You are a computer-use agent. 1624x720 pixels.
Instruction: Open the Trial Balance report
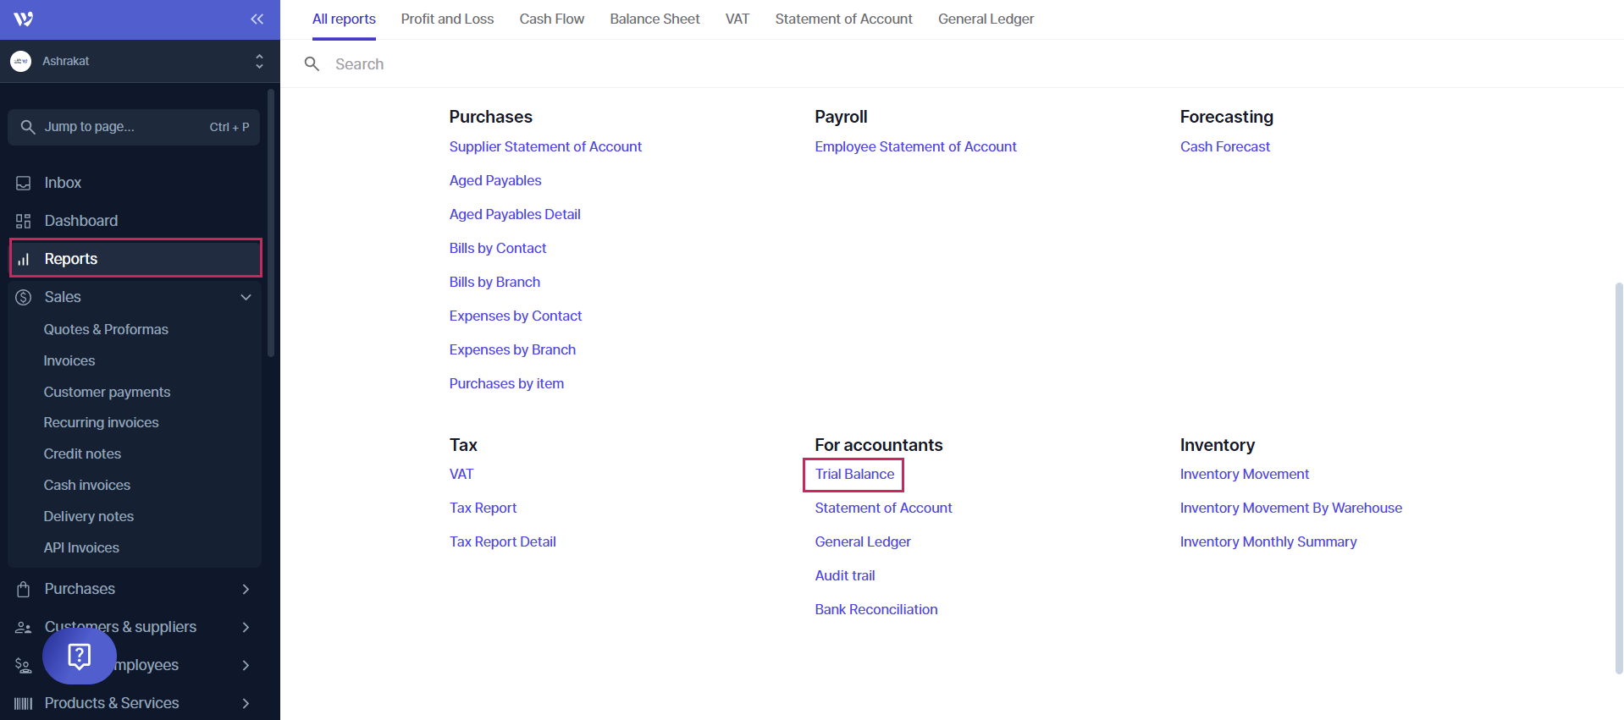point(854,474)
